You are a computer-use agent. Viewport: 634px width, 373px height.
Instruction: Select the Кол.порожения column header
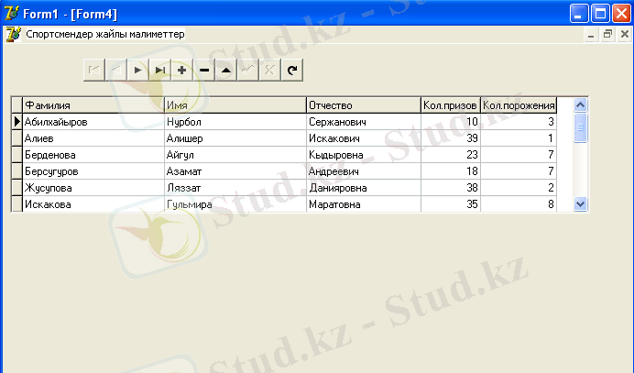[519, 105]
